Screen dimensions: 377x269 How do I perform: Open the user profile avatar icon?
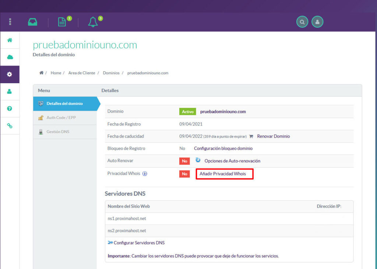point(317,22)
